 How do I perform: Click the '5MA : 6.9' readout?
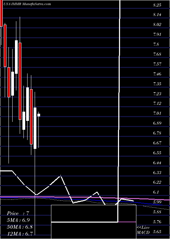18,220
